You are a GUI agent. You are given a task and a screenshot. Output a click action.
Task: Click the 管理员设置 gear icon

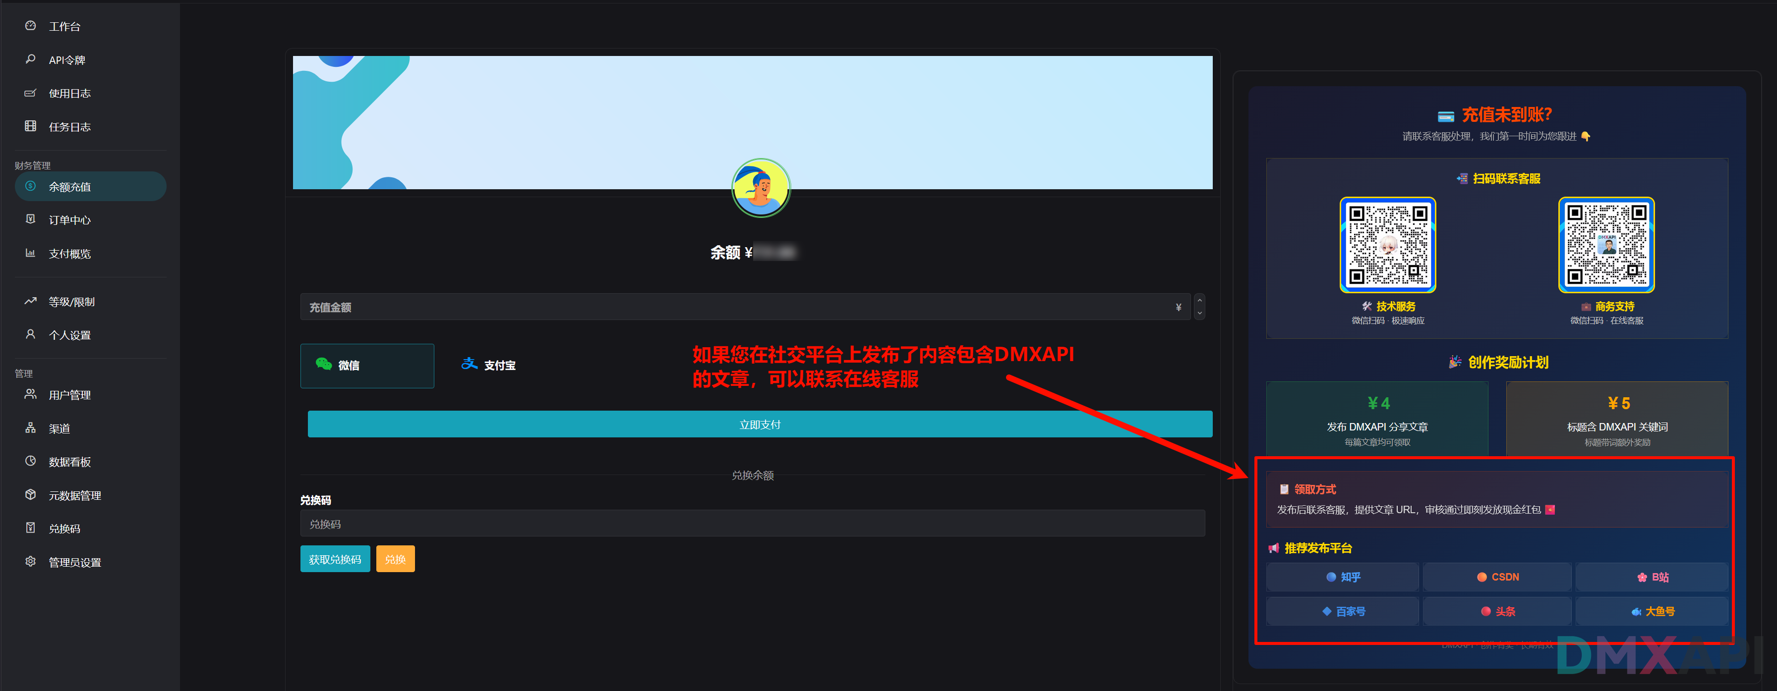(30, 562)
